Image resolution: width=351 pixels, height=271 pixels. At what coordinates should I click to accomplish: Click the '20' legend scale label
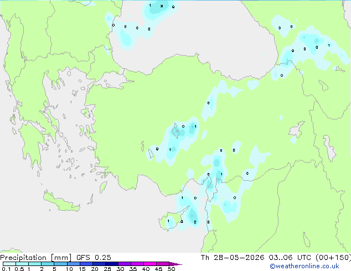click(x=95, y=269)
